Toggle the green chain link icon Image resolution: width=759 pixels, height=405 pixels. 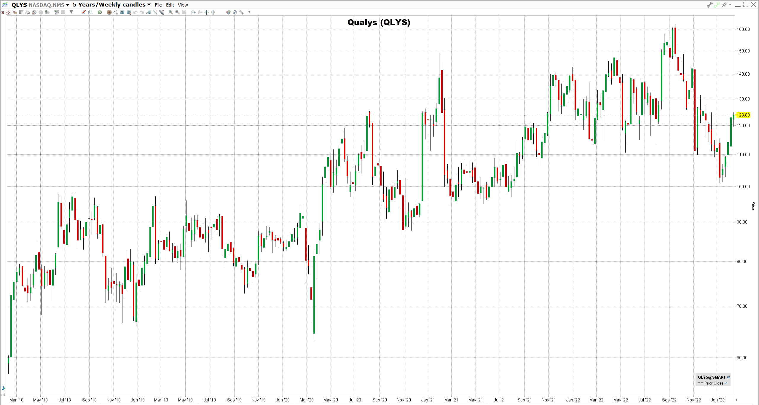point(717,5)
